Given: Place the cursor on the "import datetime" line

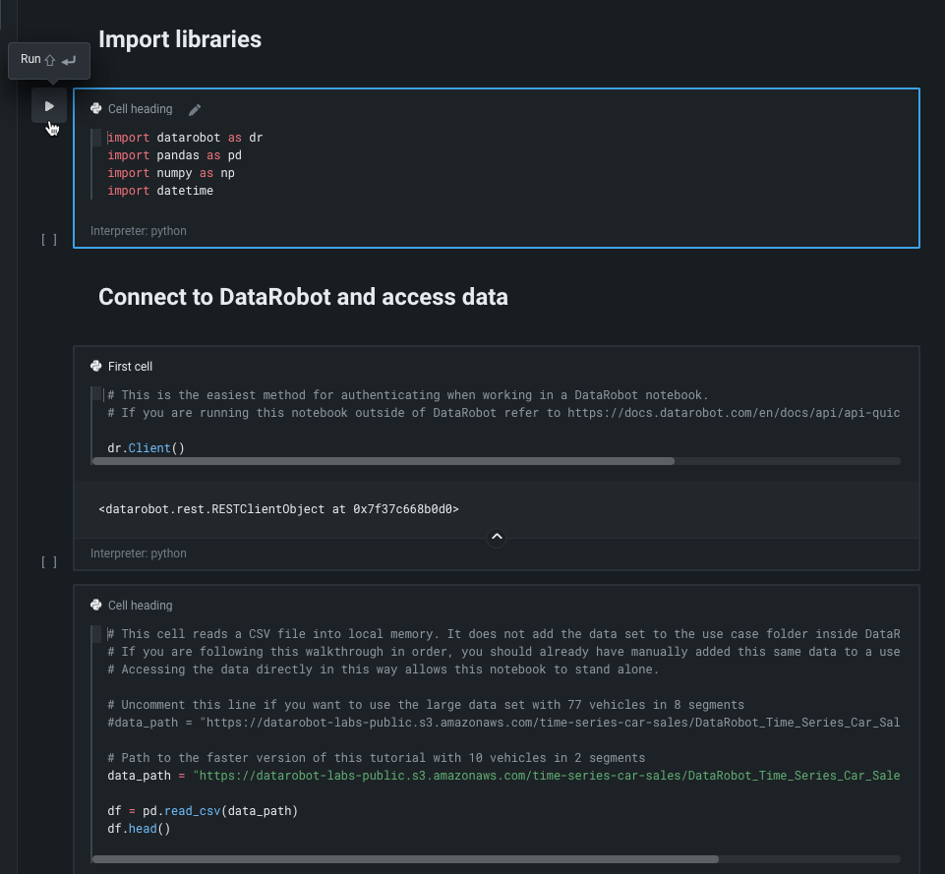Looking at the screenshot, I should tap(185, 191).
